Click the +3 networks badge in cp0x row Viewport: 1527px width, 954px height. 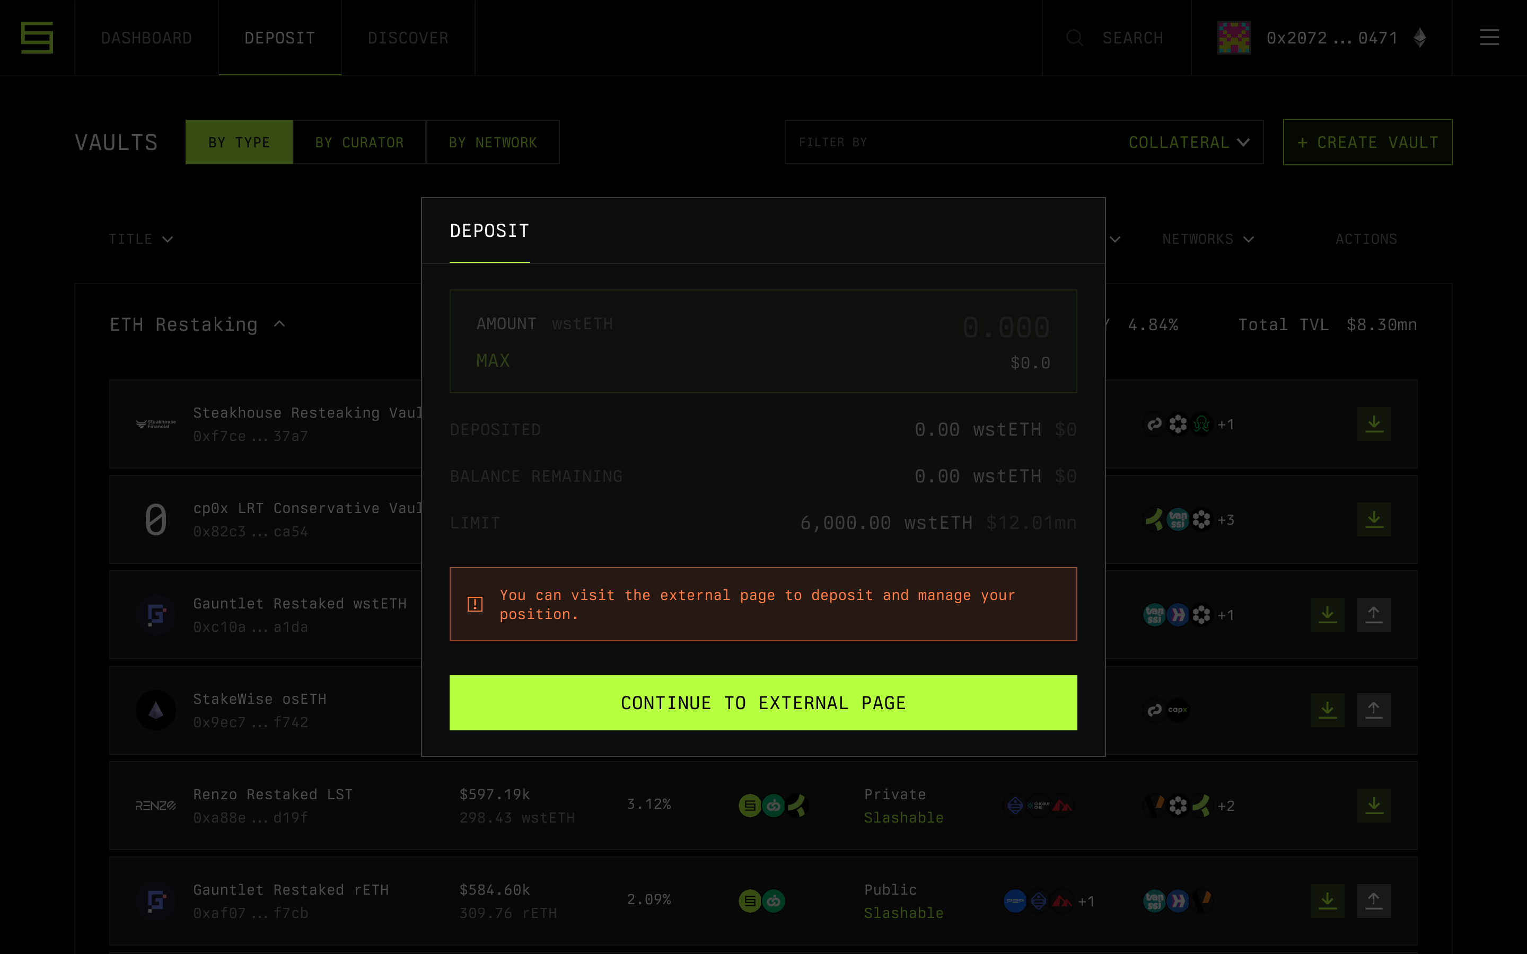[1225, 520]
